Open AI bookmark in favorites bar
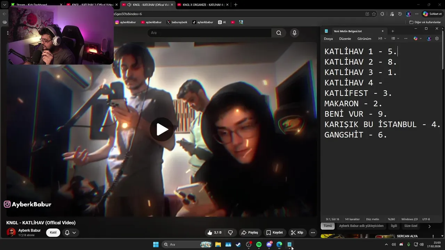Image resolution: width=445 pixels, height=250 pixels. (222, 22)
